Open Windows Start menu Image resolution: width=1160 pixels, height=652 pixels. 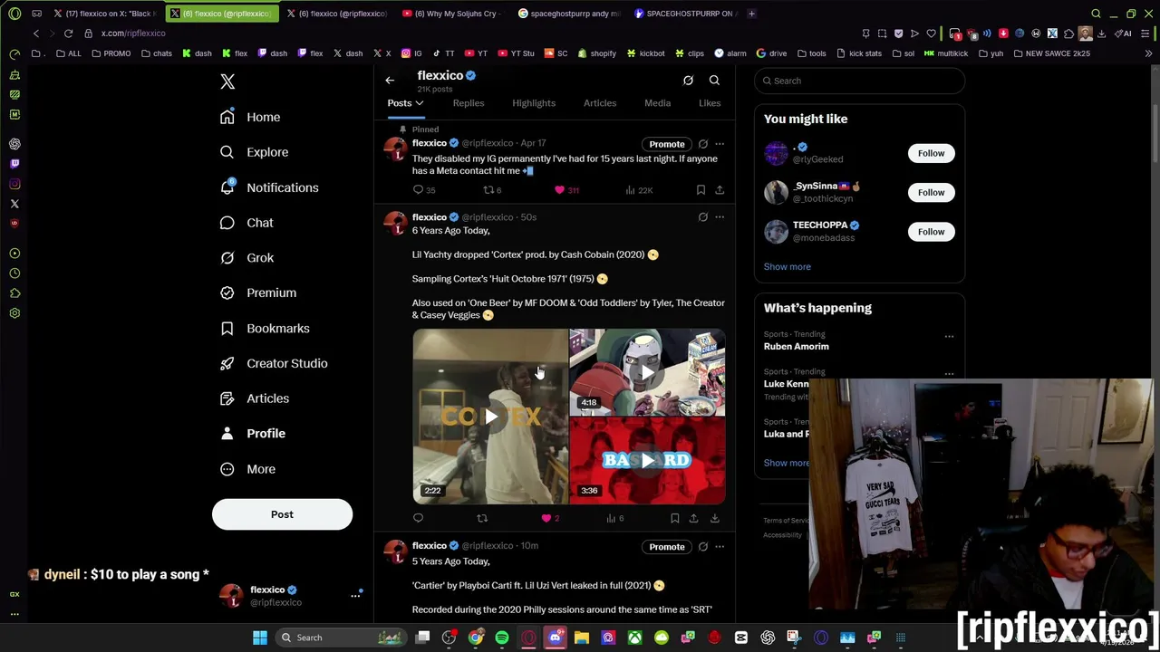[x=260, y=638]
